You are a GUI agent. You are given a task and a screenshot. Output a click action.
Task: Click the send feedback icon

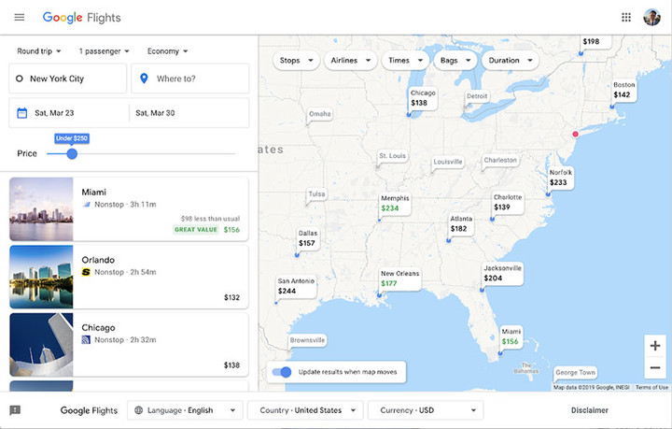[15, 410]
